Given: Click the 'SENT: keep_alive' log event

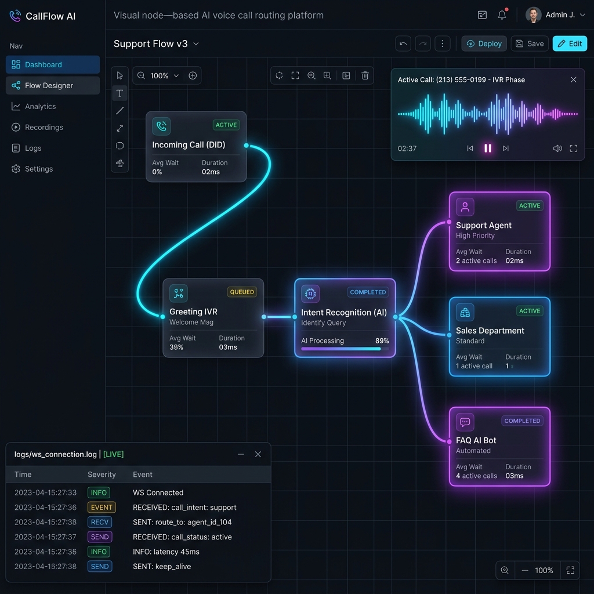Looking at the screenshot, I should 162,566.
